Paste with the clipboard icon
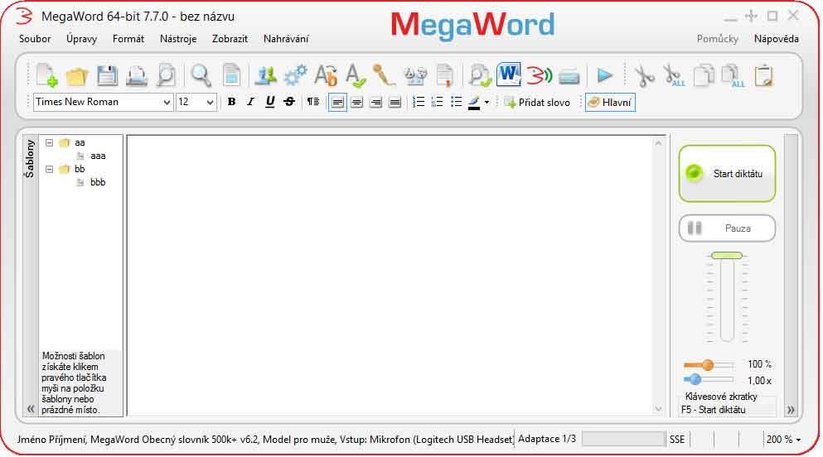Screen dimensions: 823x457 (763, 76)
